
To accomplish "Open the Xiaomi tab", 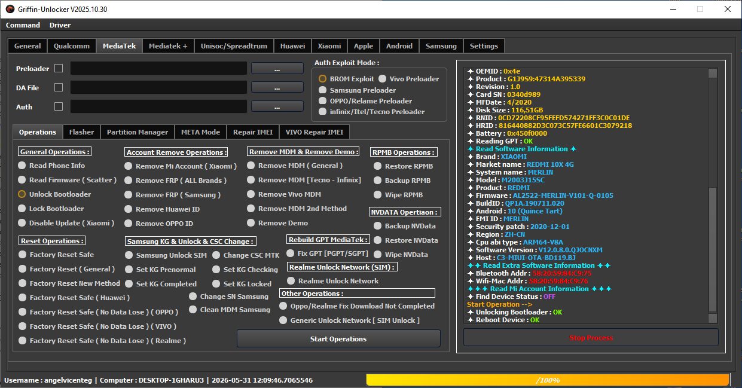I will (329, 46).
